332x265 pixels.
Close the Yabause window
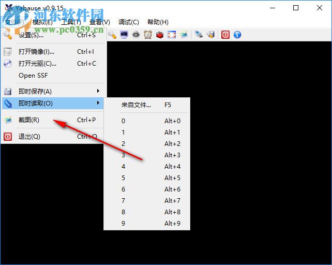point(319,8)
